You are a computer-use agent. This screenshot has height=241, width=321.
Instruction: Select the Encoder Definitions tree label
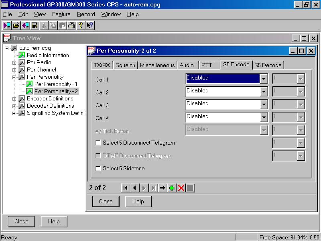tap(50, 98)
